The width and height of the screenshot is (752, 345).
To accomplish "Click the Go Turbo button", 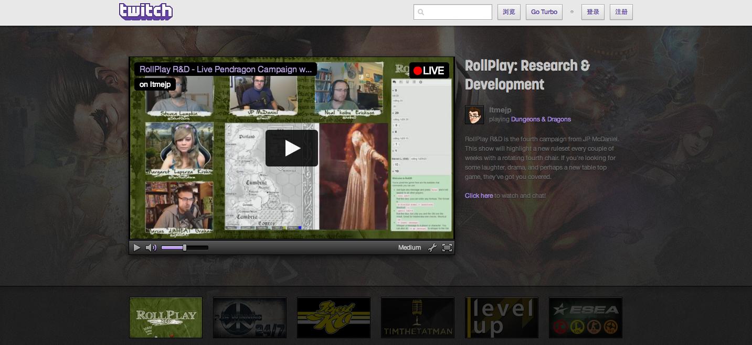I will coord(544,12).
